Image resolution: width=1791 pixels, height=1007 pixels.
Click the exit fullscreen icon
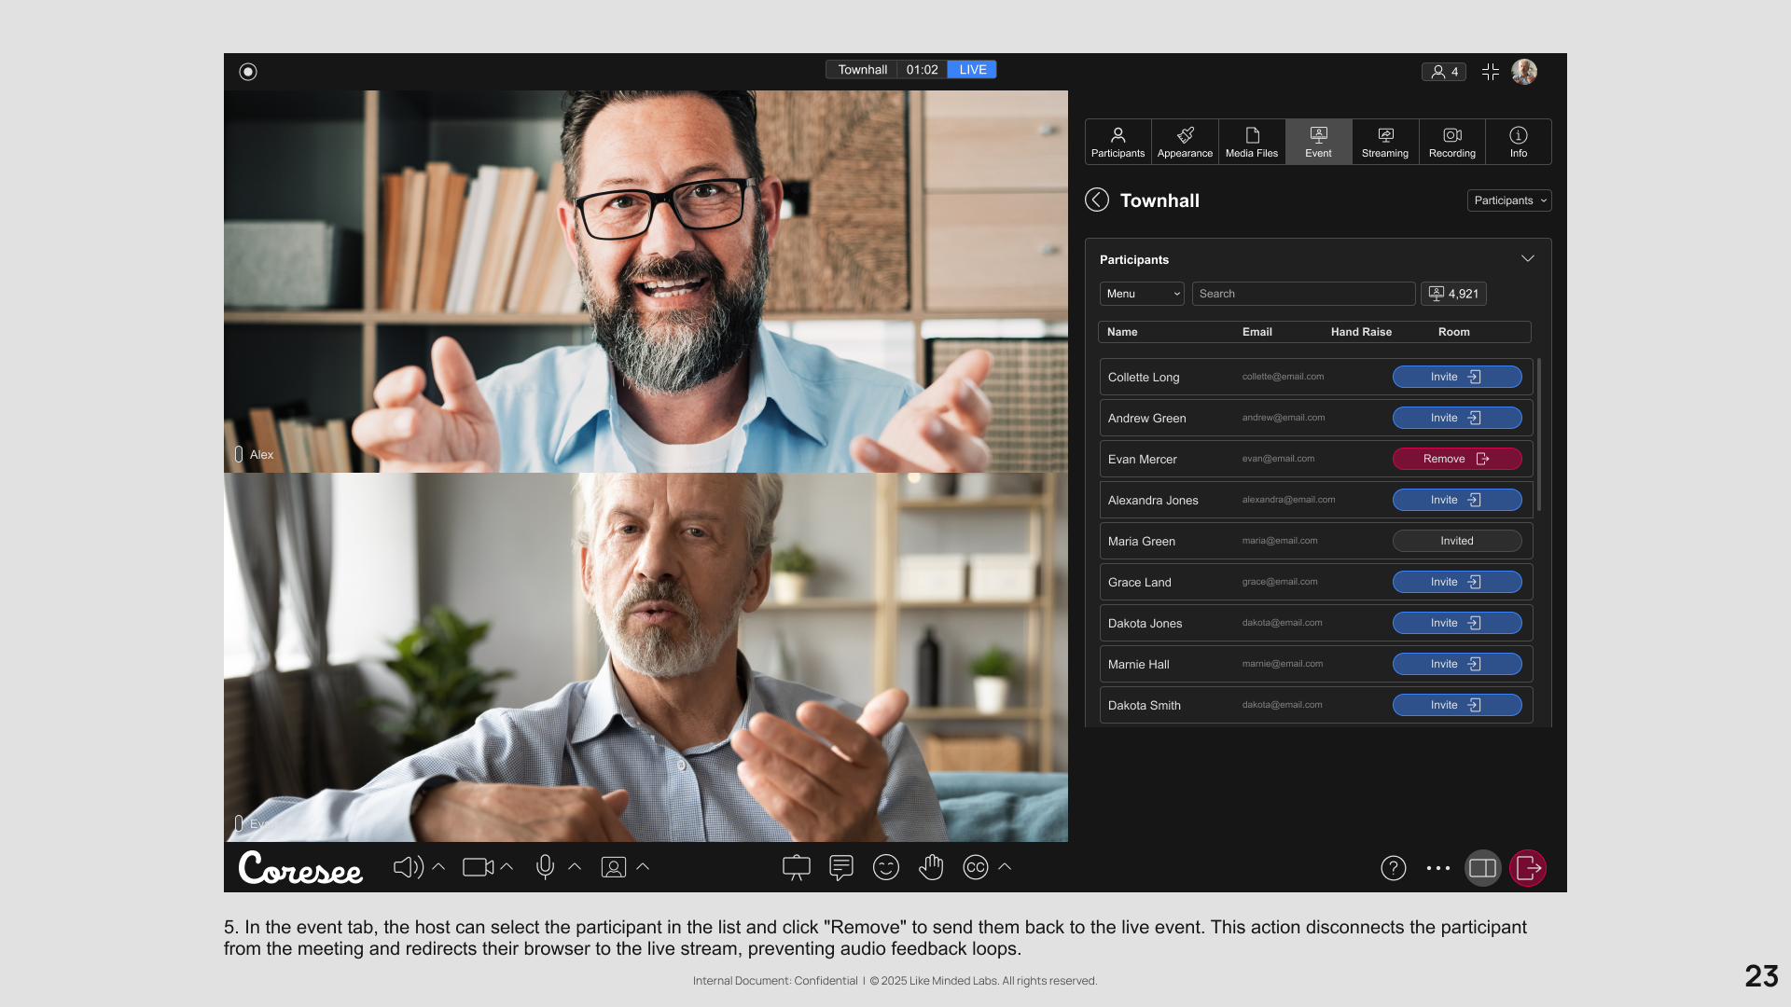coord(1490,72)
